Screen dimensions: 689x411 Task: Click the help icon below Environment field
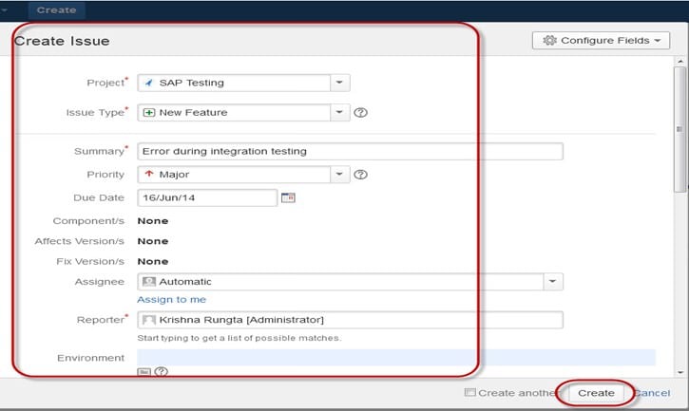point(161,372)
